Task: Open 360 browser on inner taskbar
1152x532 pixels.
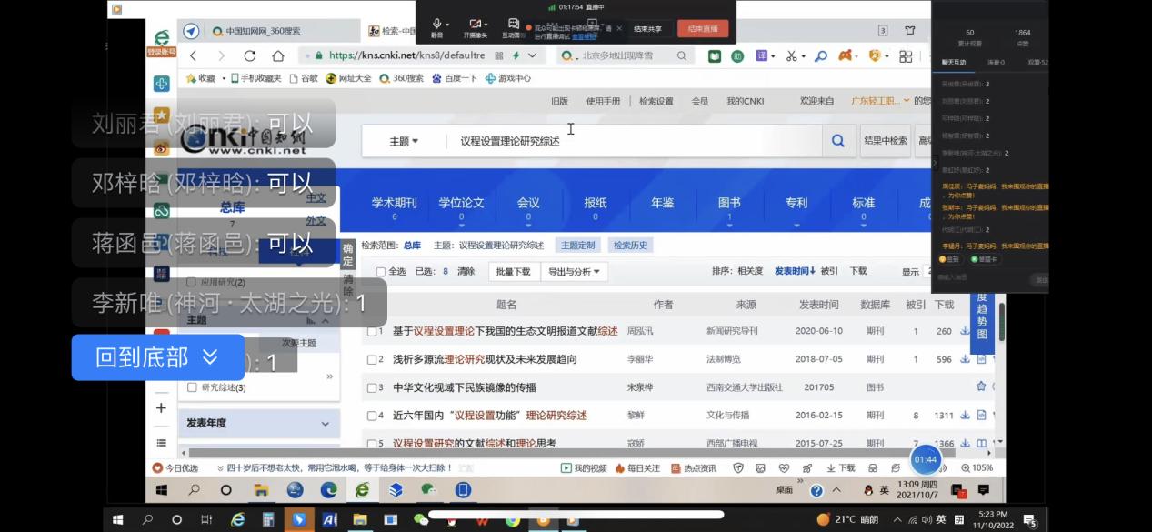Action: coord(362,490)
